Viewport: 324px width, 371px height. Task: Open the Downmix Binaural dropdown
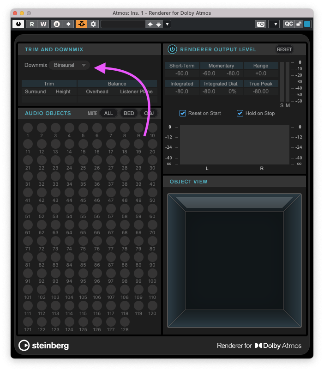(x=69, y=65)
